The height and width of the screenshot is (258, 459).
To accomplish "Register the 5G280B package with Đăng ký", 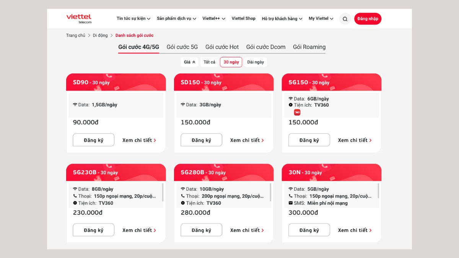I will coord(201,230).
